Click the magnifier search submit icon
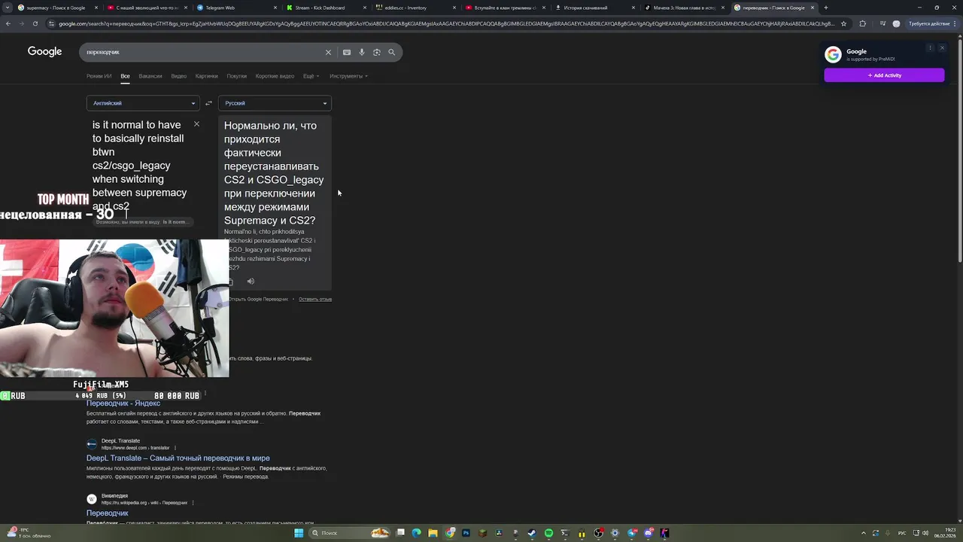 tap(392, 52)
